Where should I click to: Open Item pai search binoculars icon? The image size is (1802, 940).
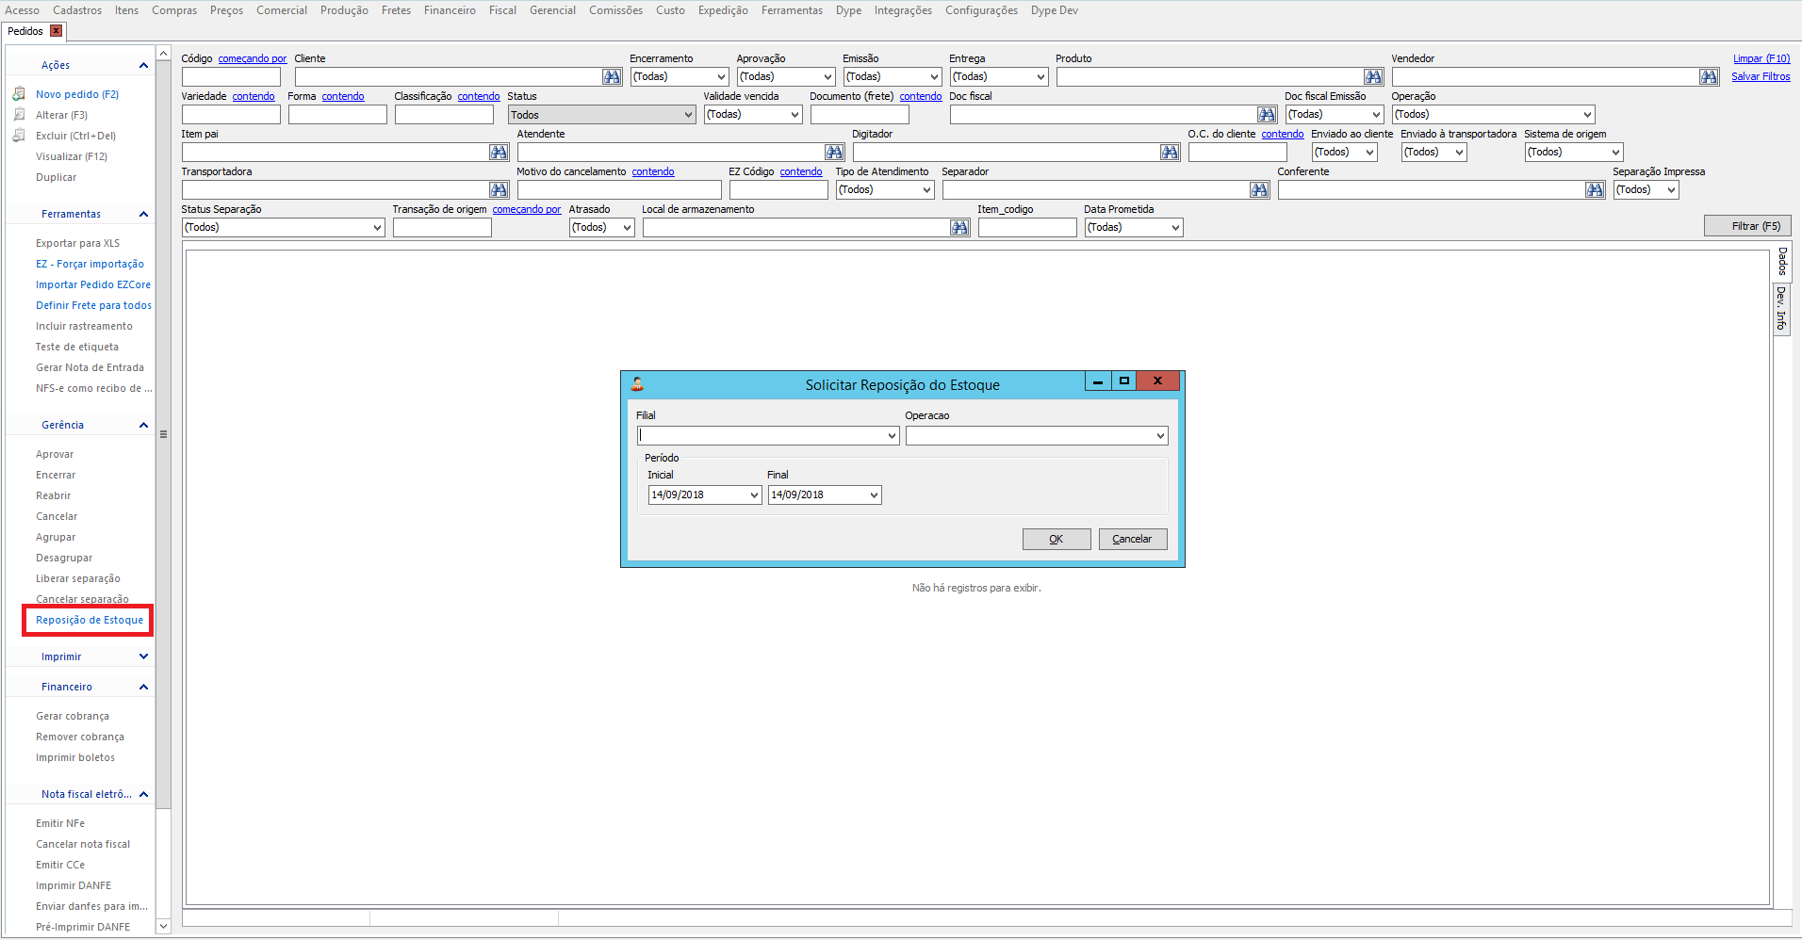pos(499,153)
